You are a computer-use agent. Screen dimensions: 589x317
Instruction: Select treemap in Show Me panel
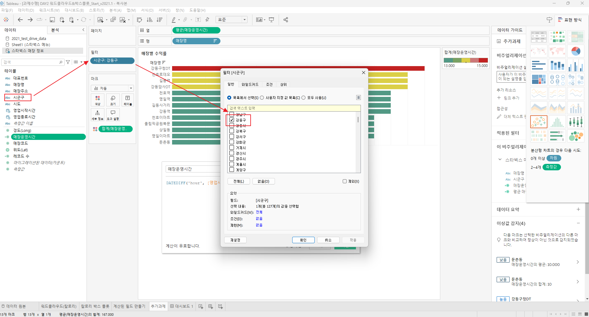point(539,79)
